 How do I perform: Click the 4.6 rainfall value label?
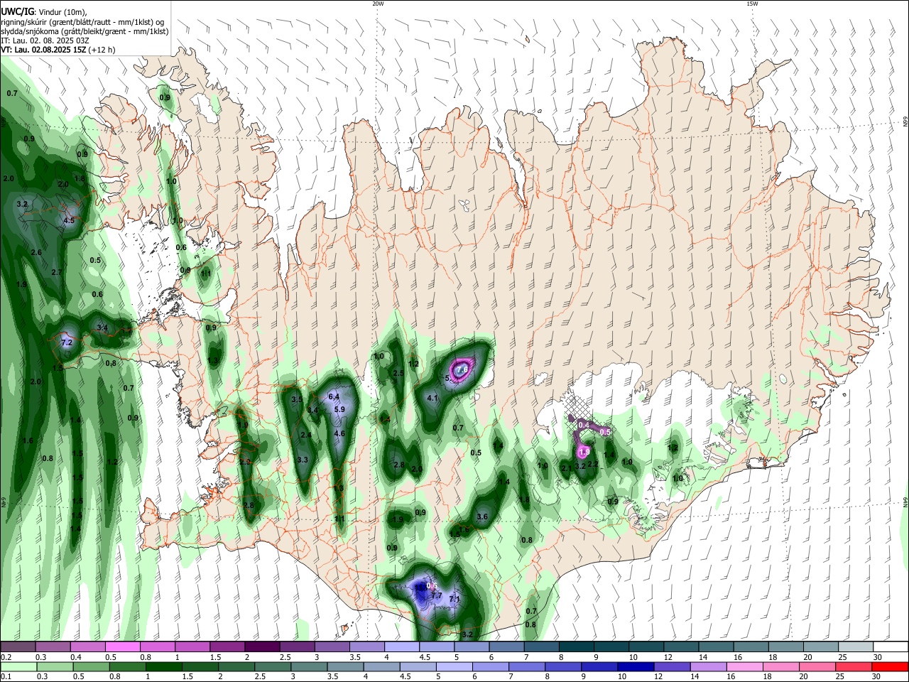[339, 433]
